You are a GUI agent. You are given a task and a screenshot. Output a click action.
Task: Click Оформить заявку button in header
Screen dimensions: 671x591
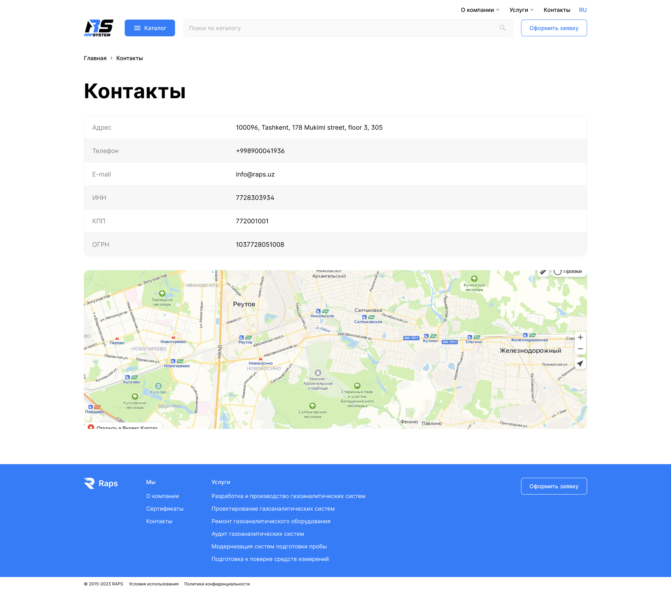point(554,28)
